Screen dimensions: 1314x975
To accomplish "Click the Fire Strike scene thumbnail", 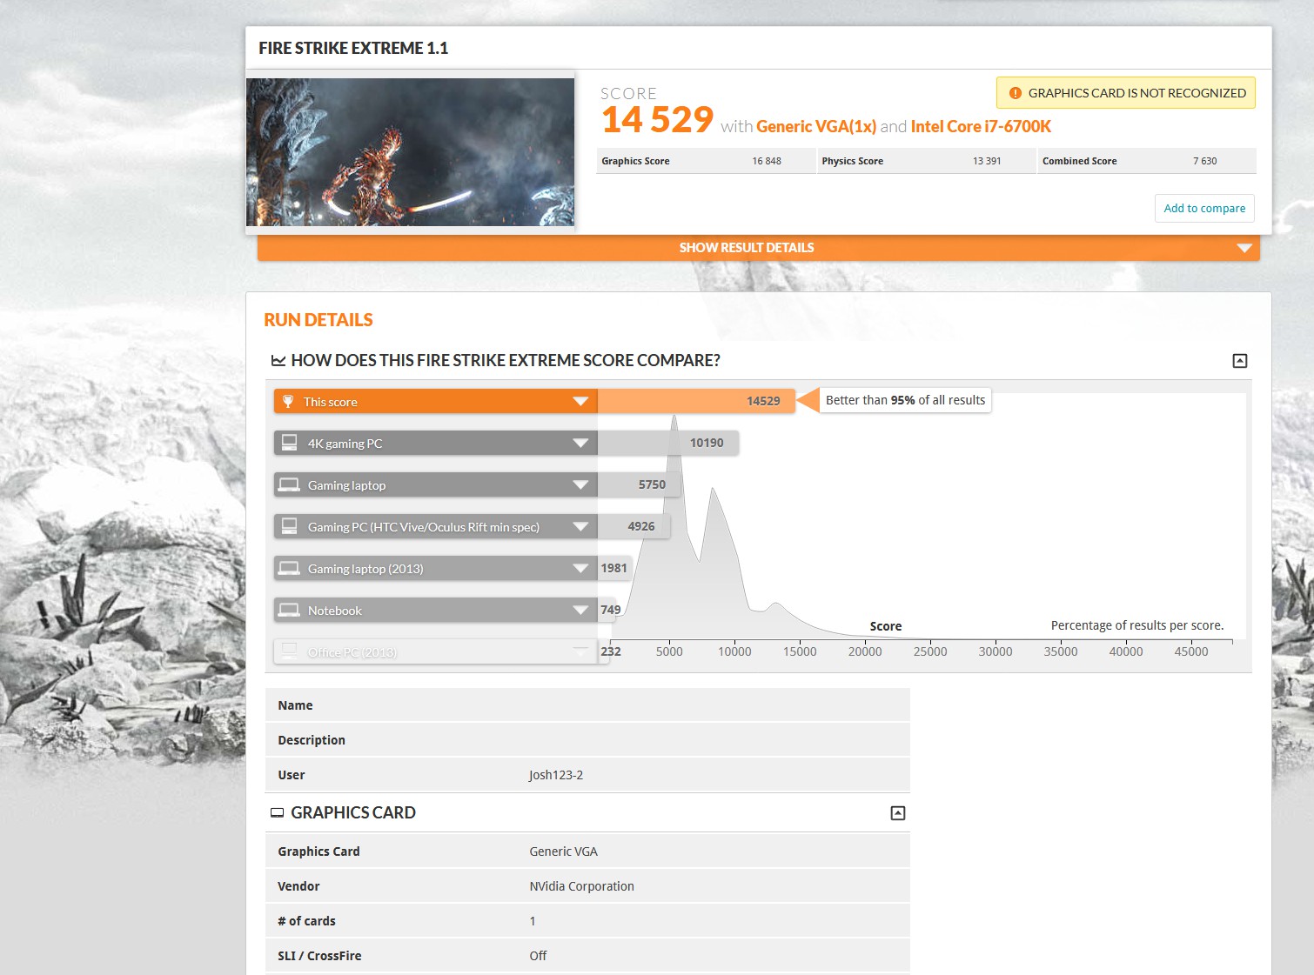I will pyautogui.click(x=410, y=152).
